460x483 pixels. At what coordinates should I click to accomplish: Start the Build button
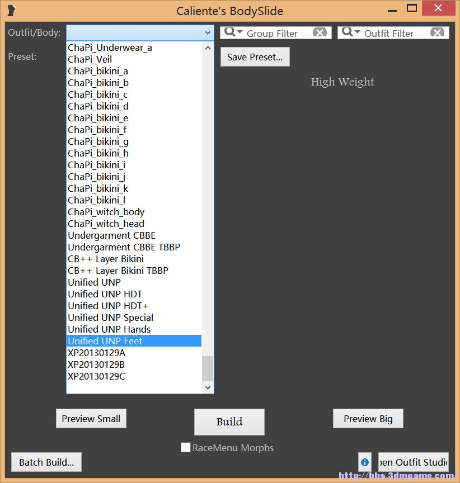pos(229,422)
